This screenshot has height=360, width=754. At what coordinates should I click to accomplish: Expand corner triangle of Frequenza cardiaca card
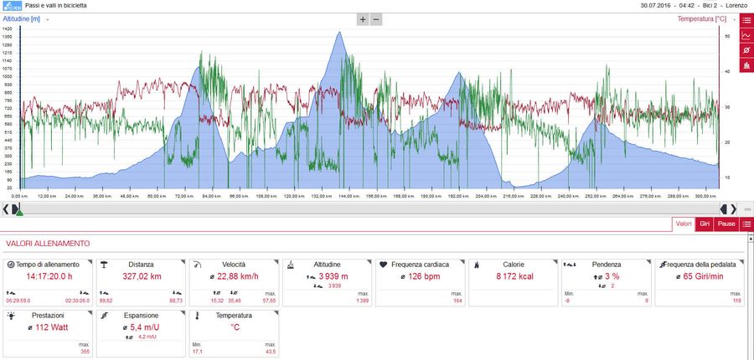tap(462, 261)
